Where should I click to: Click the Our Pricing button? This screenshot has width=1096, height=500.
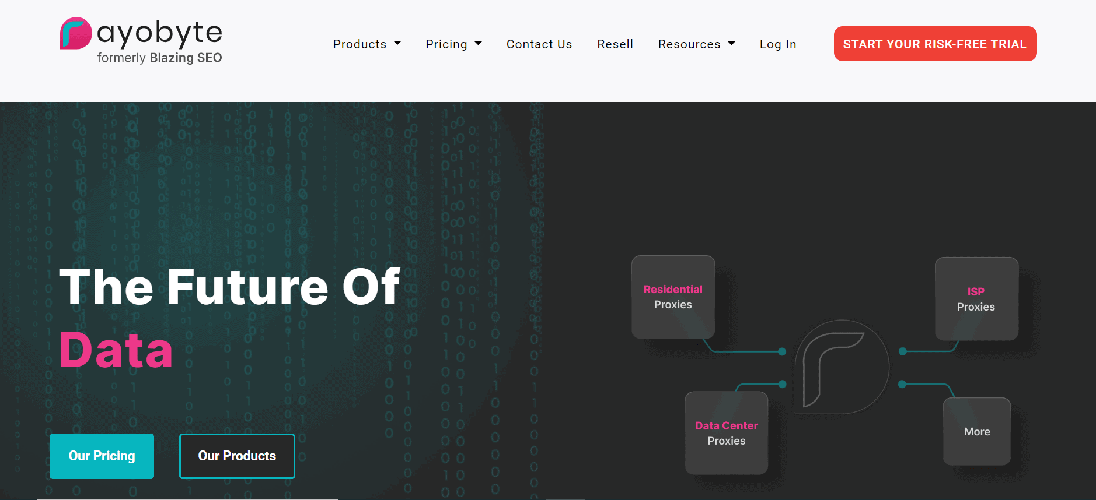[x=102, y=456]
